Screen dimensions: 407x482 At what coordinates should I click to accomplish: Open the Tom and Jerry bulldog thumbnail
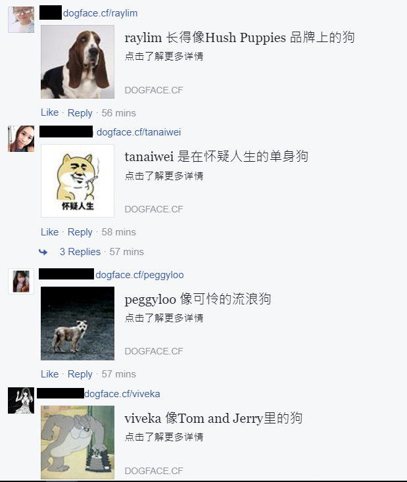pyautogui.click(x=78, y=443)
